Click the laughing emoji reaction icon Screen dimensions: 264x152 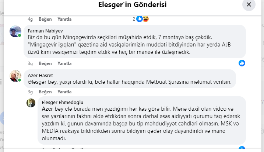pyautogui.click(x=146, y=19)
